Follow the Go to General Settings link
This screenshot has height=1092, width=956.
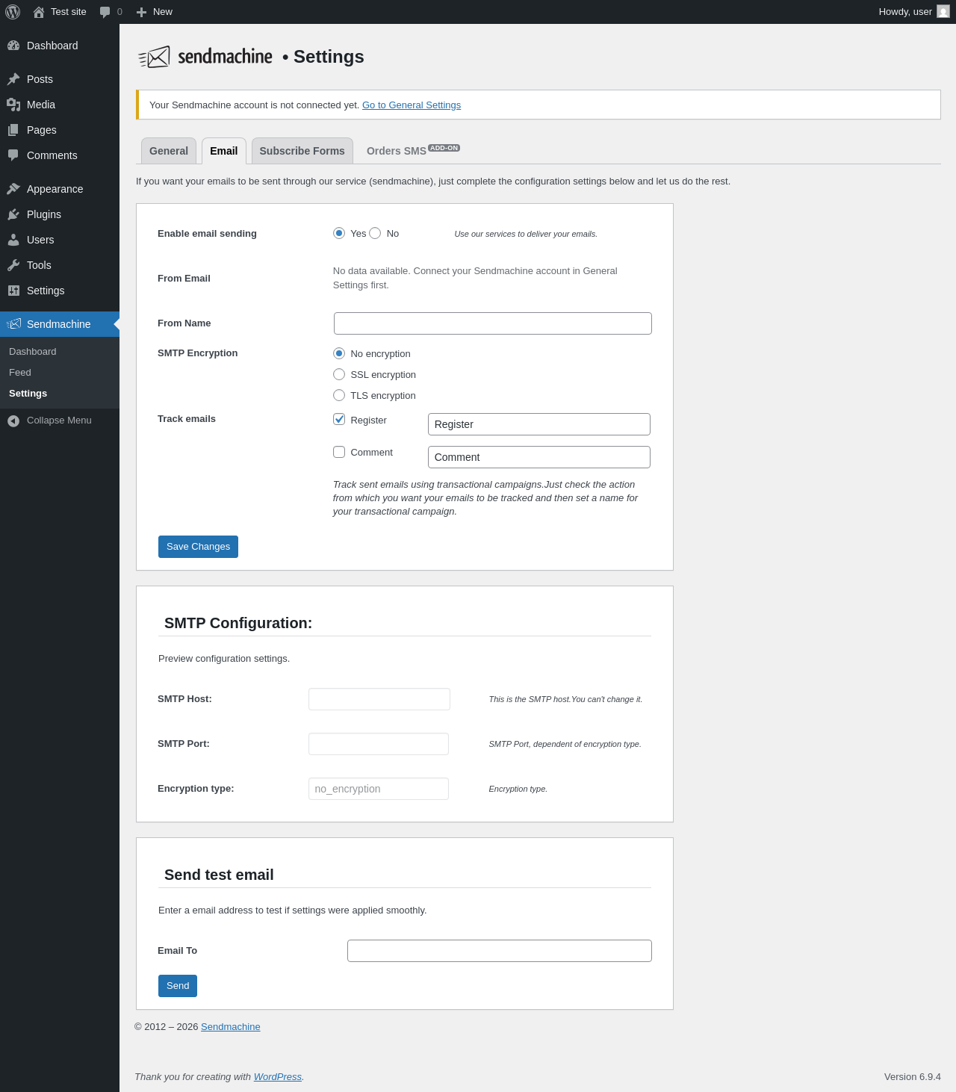[412, 105]
